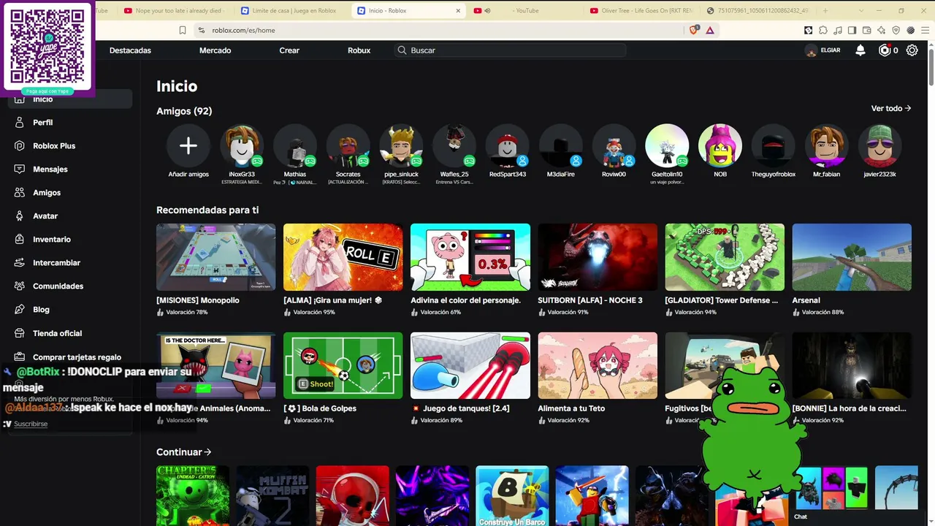Click the Suscribirse link
935x526 pixels.
(31, 424)
